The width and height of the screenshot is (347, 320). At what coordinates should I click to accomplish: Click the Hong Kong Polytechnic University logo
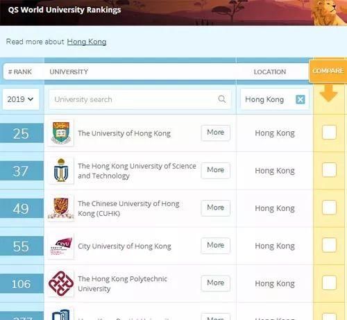pyautogui.click(x=61, y=284)
